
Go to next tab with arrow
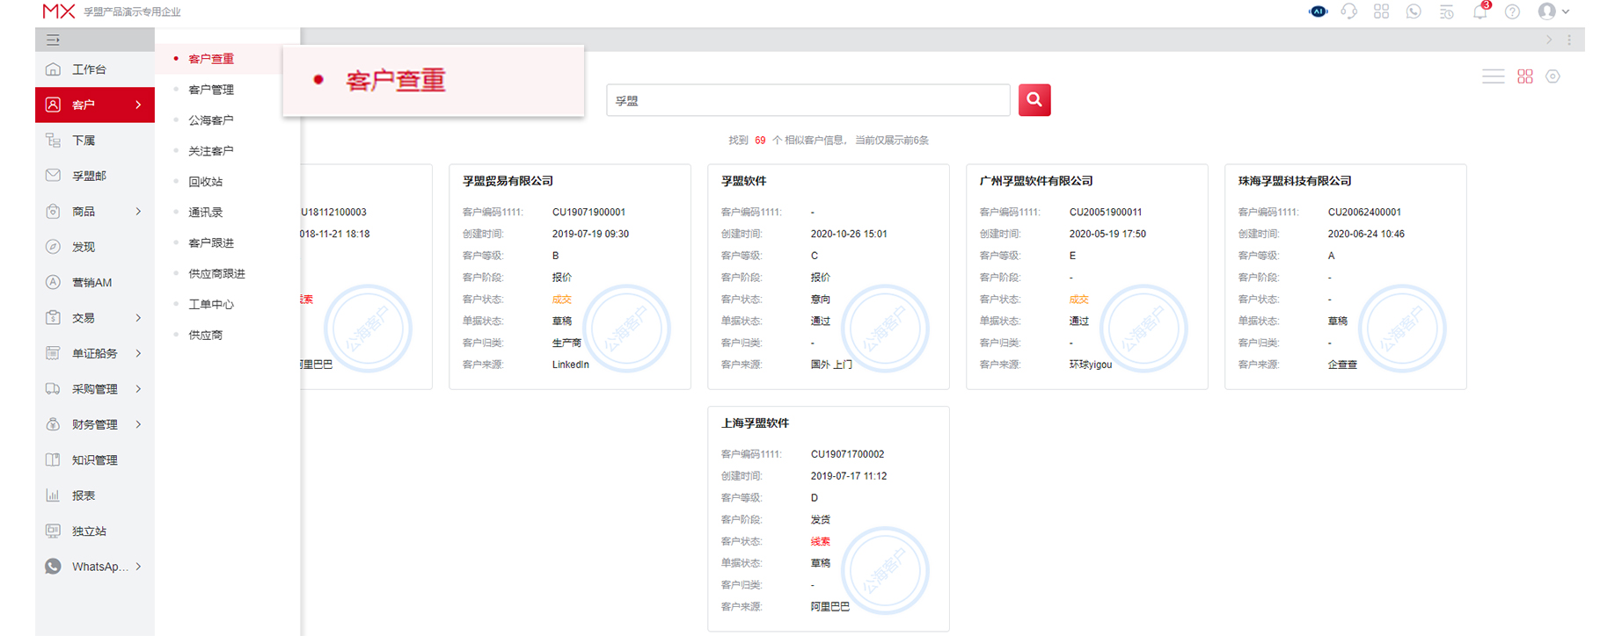coord(1549,40)
